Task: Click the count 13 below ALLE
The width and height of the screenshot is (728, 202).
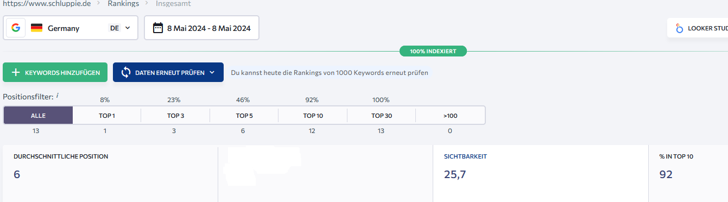Action: 36,131
